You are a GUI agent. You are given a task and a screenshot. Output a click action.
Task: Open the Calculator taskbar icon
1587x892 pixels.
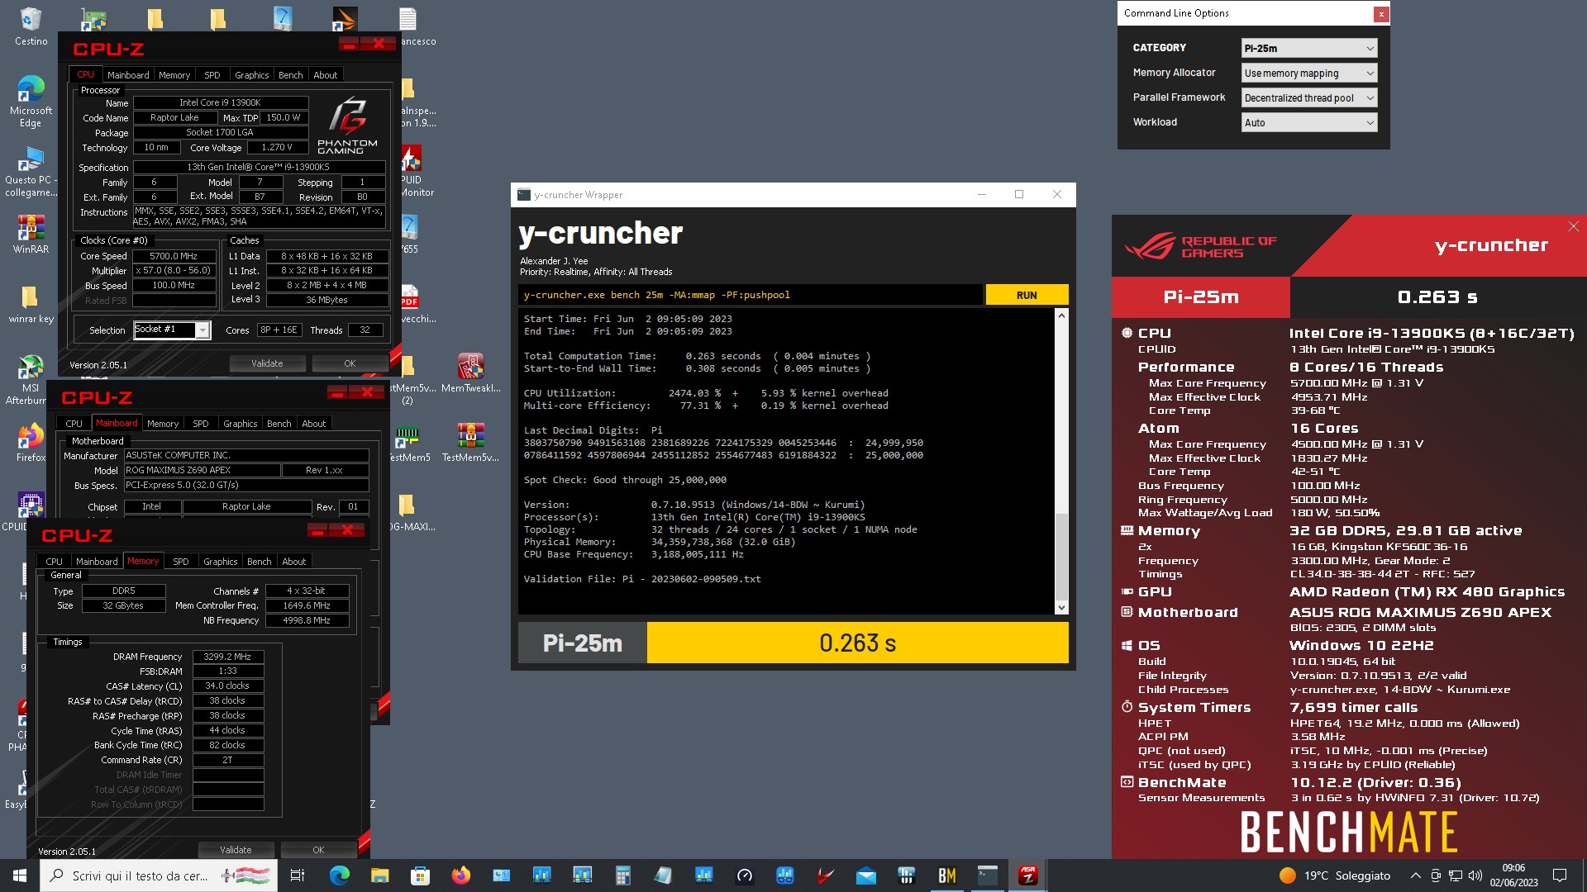pos(622,875)
